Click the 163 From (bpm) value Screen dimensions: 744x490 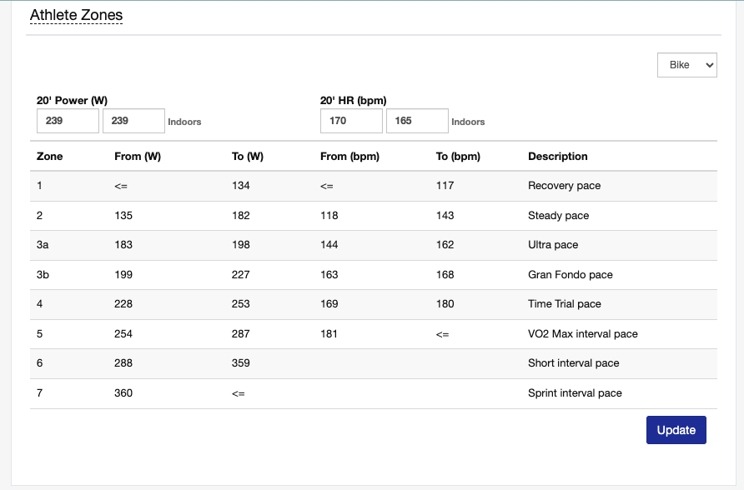click(329, 275)
